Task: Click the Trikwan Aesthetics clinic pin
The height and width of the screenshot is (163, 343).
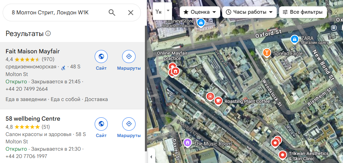Action: pyautogui.click(x=283, y=155)
